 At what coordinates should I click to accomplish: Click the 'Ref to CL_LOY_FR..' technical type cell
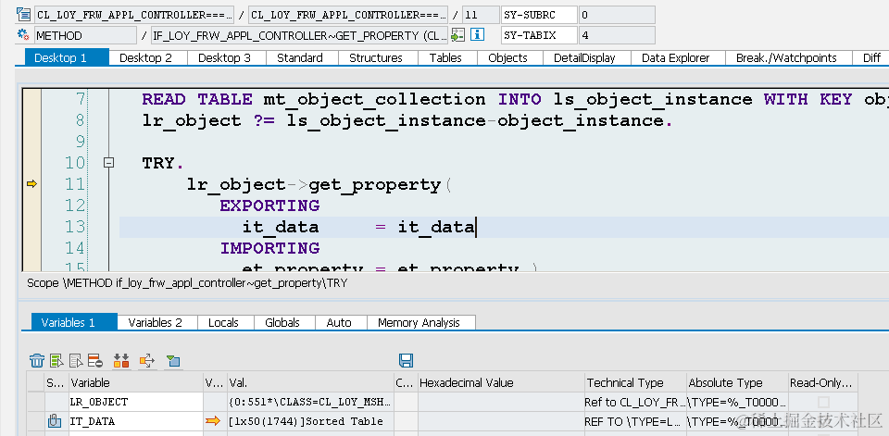click(635, 402)
